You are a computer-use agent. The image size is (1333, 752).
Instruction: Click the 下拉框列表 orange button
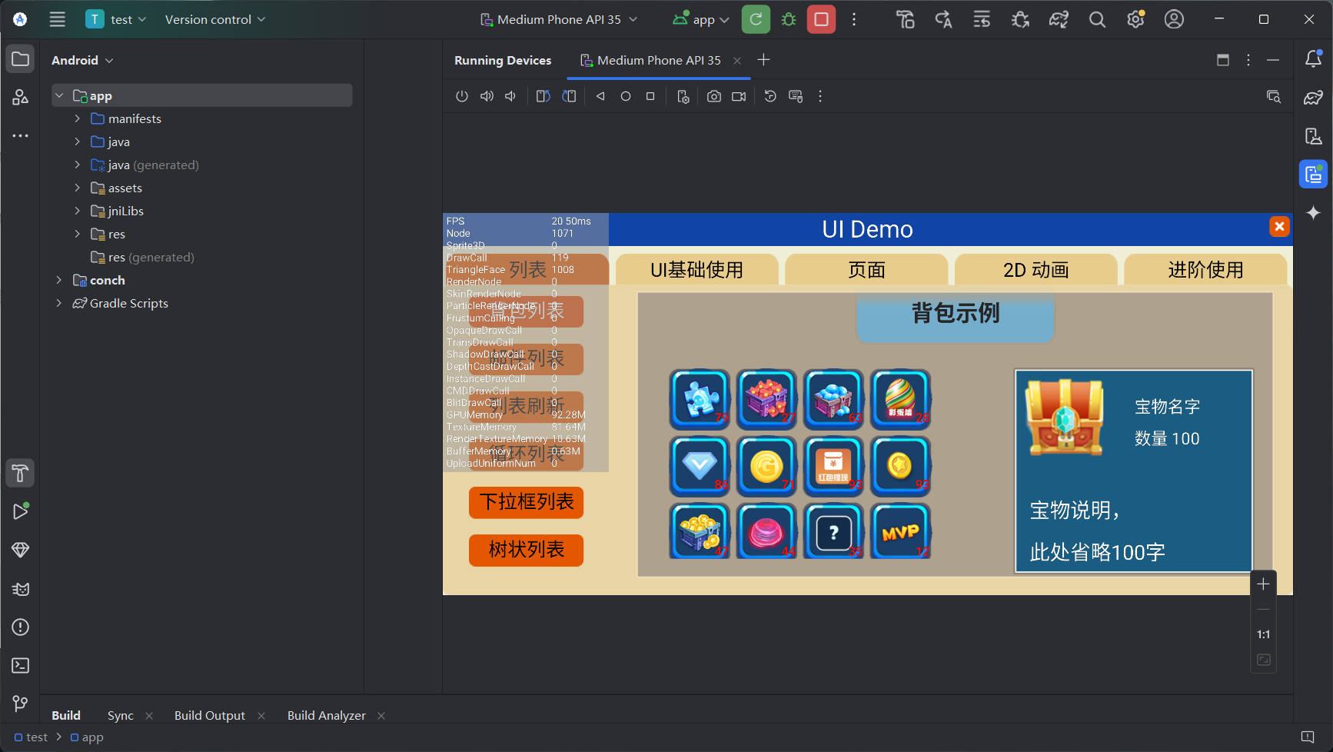526,502
